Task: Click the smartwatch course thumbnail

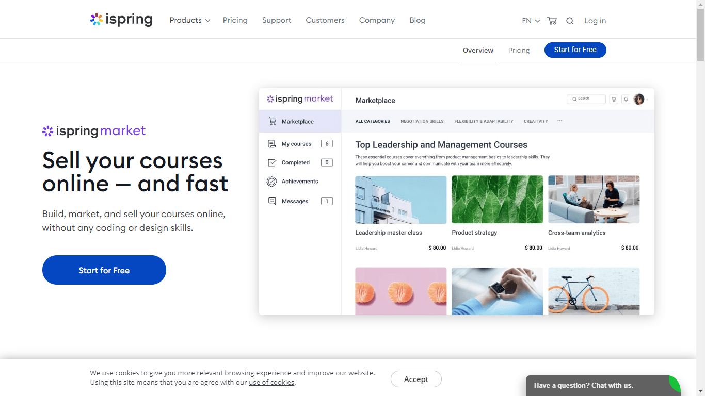Action: [497, 291]
